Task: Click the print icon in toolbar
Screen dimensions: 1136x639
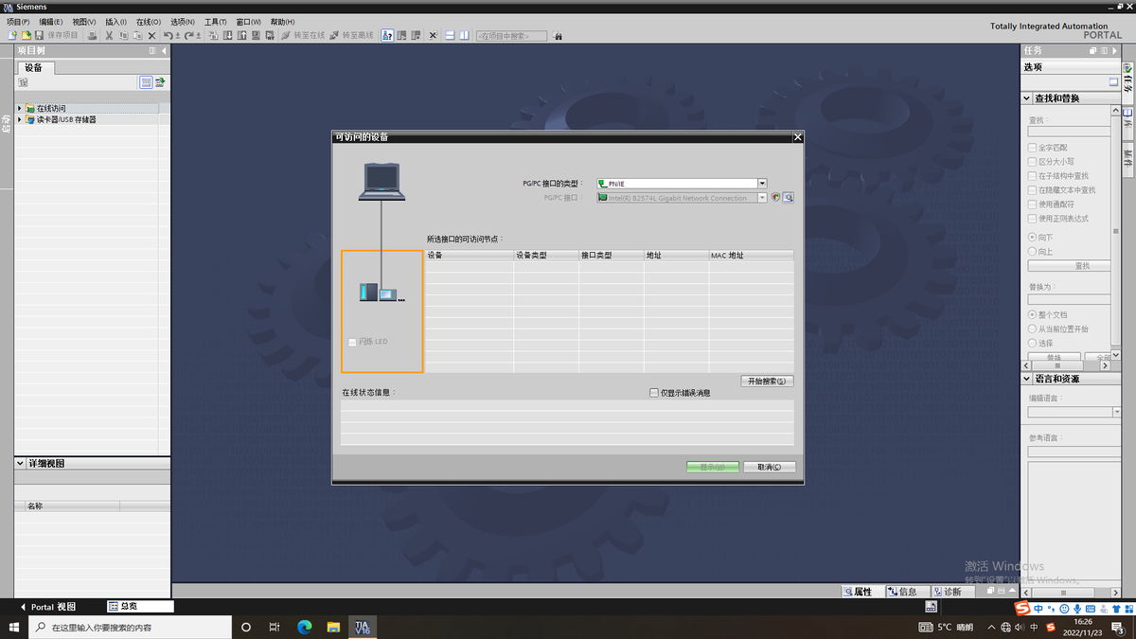Action: click(92, 36)
